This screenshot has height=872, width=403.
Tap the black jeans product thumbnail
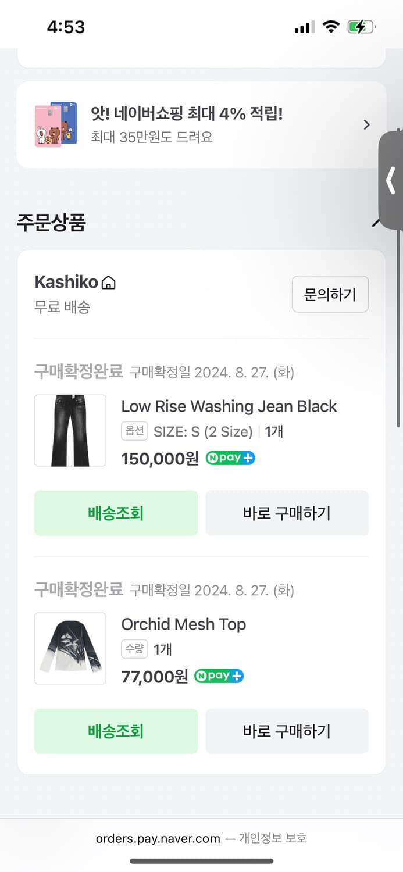pyautogui.click(x=70, y=430)
